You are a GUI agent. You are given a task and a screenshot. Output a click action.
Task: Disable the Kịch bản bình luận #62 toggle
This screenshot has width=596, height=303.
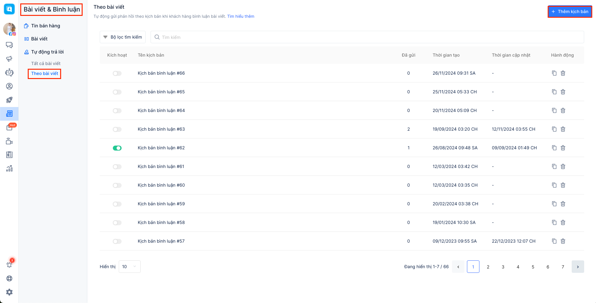click(x=117, y=148)
